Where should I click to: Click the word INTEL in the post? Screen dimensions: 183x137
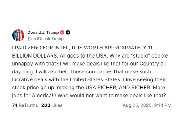[x=62, y=48]
